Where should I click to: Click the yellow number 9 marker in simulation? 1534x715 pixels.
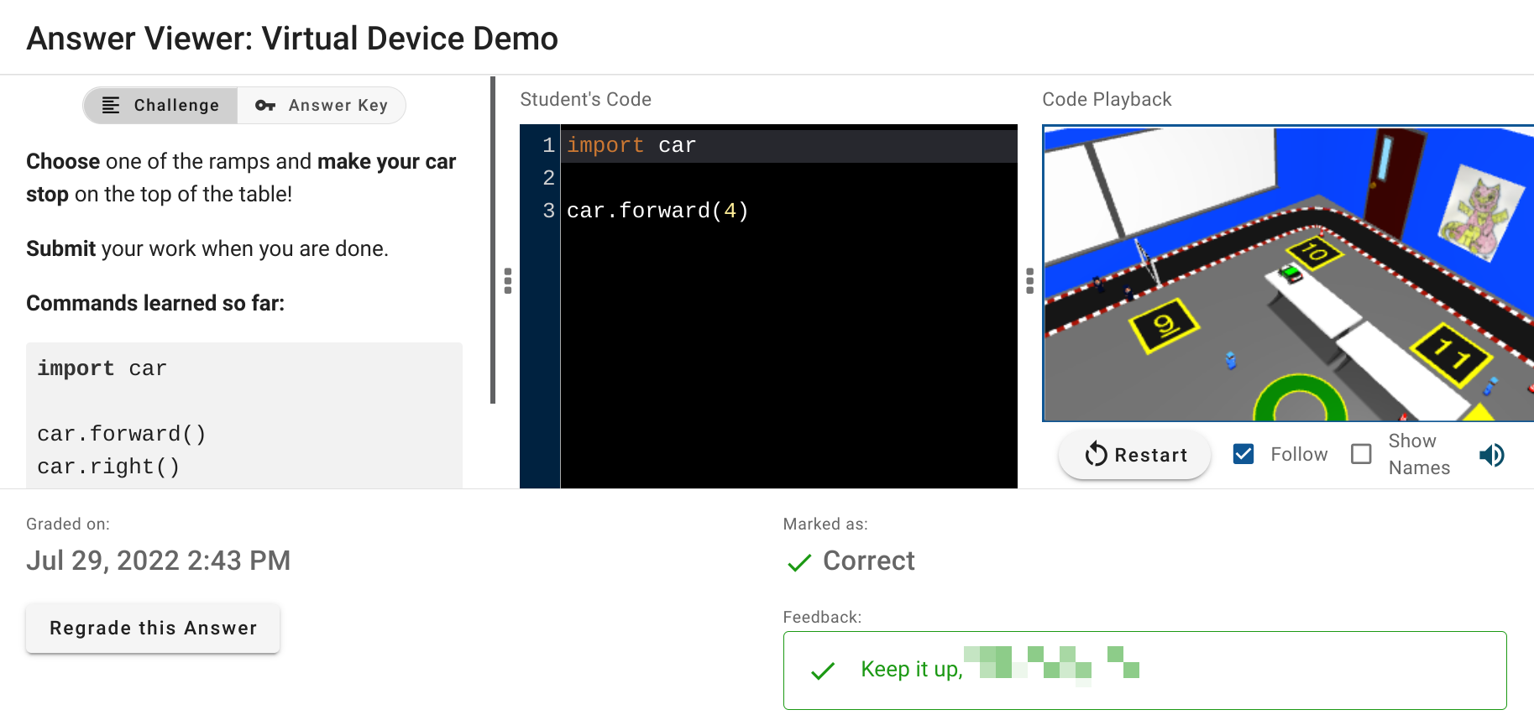pos(1164,325)
